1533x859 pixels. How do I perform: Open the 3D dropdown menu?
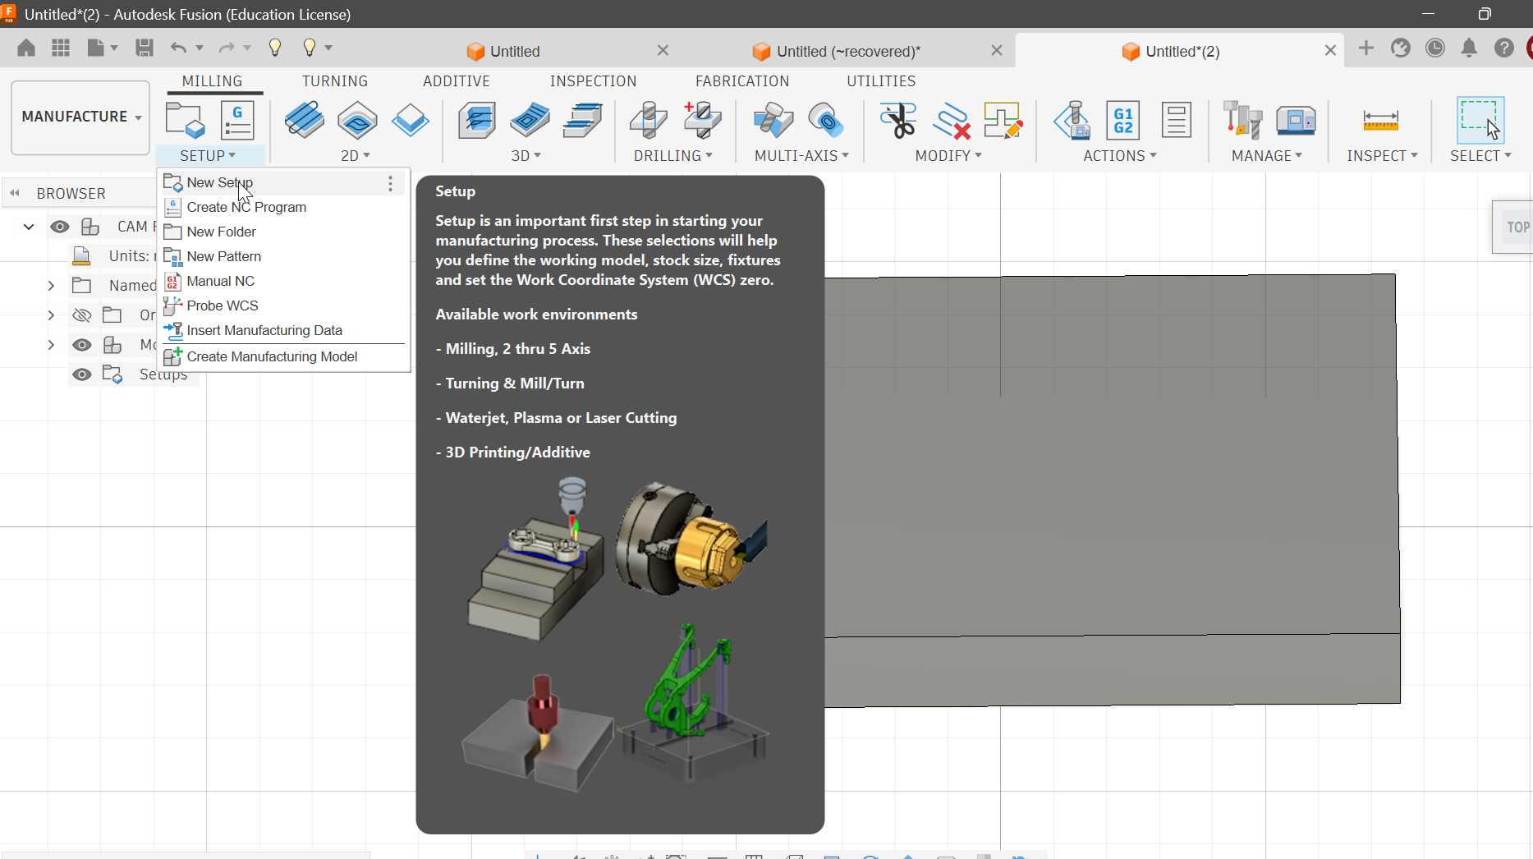[526, 156]
